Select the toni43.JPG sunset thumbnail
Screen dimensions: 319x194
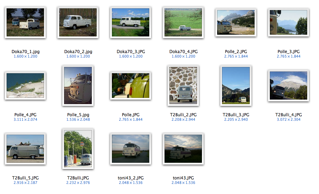pos(183,149)
